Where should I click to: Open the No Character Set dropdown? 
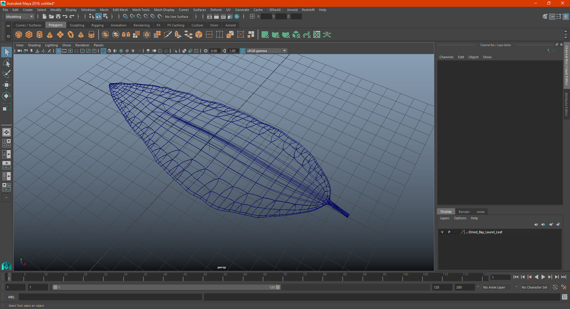click(x=536, y=287)
